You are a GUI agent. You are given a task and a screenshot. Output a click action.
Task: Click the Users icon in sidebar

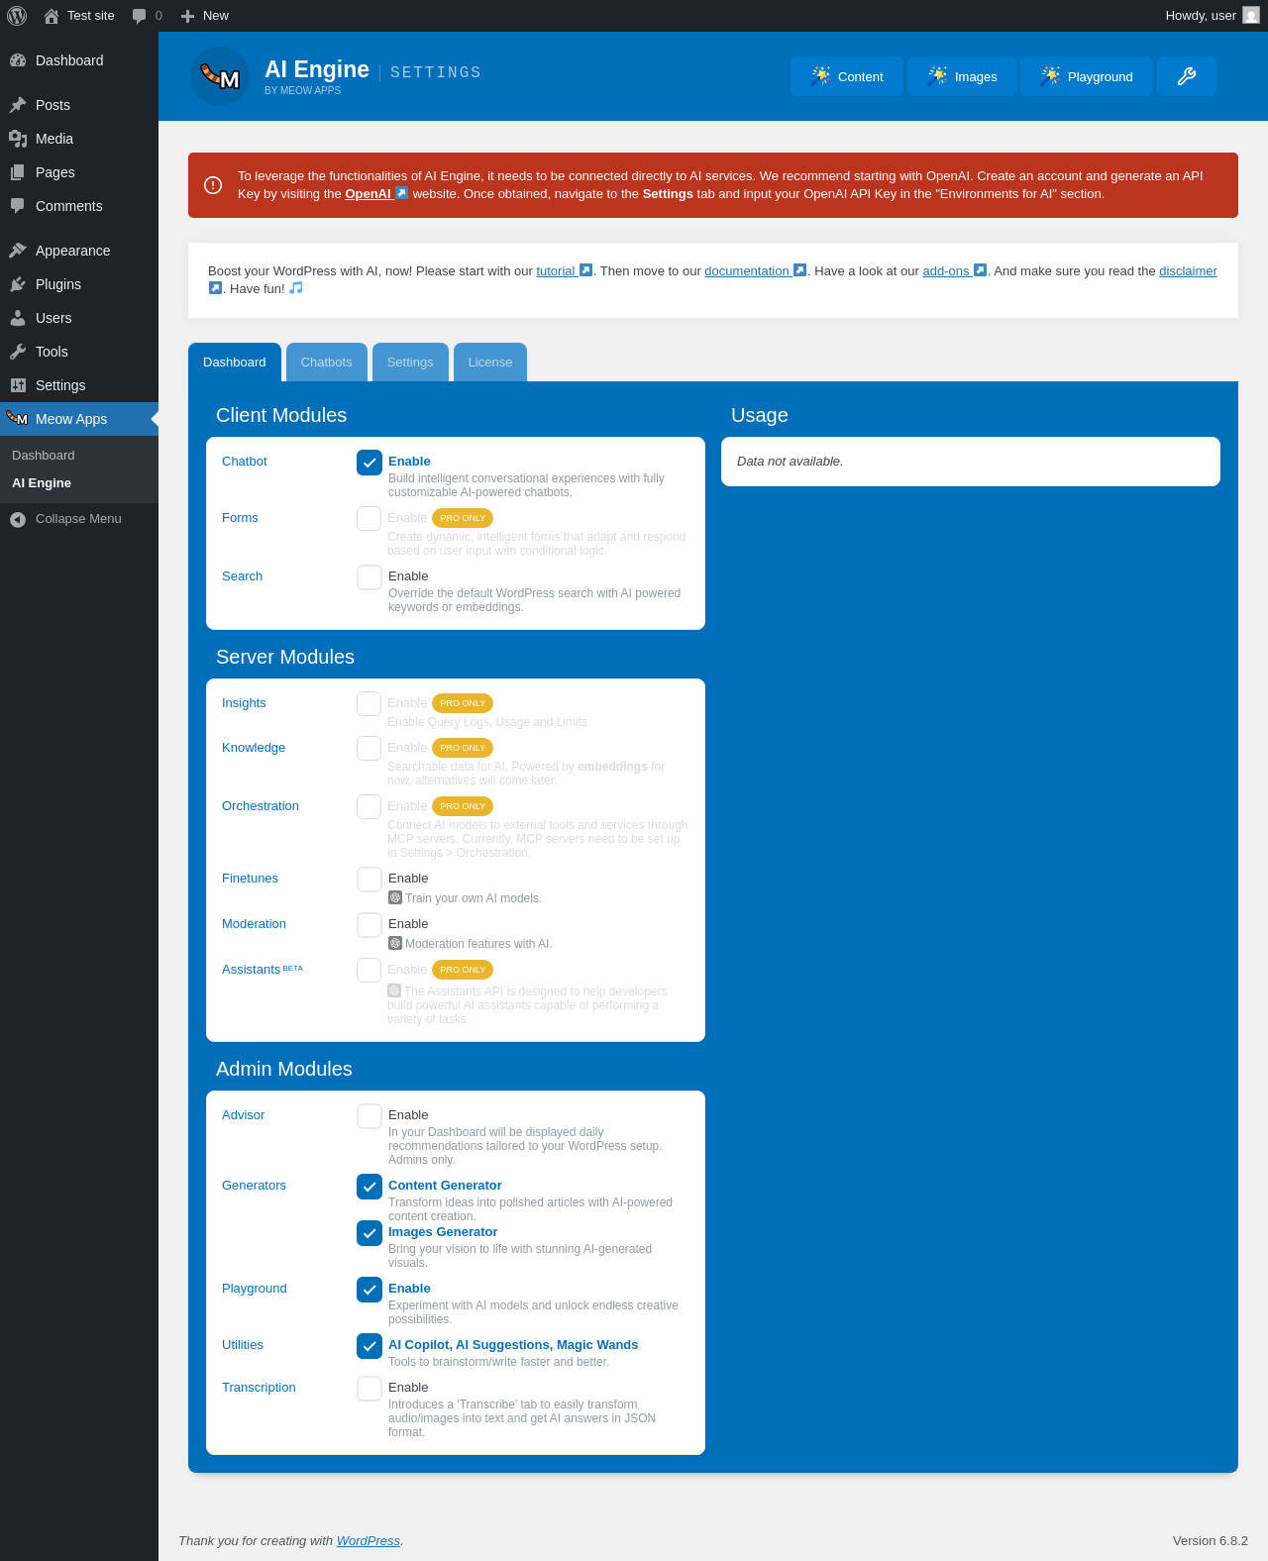18,318
